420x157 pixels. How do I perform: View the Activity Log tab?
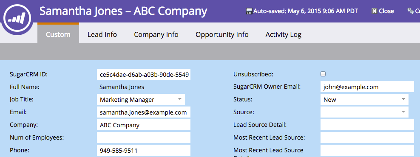click(284, 34)
